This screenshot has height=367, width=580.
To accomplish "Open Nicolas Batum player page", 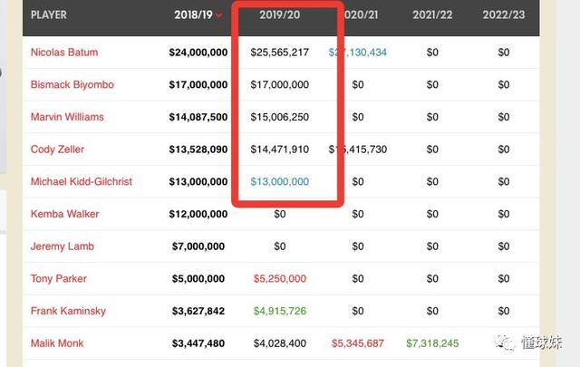I will [65, 53].
